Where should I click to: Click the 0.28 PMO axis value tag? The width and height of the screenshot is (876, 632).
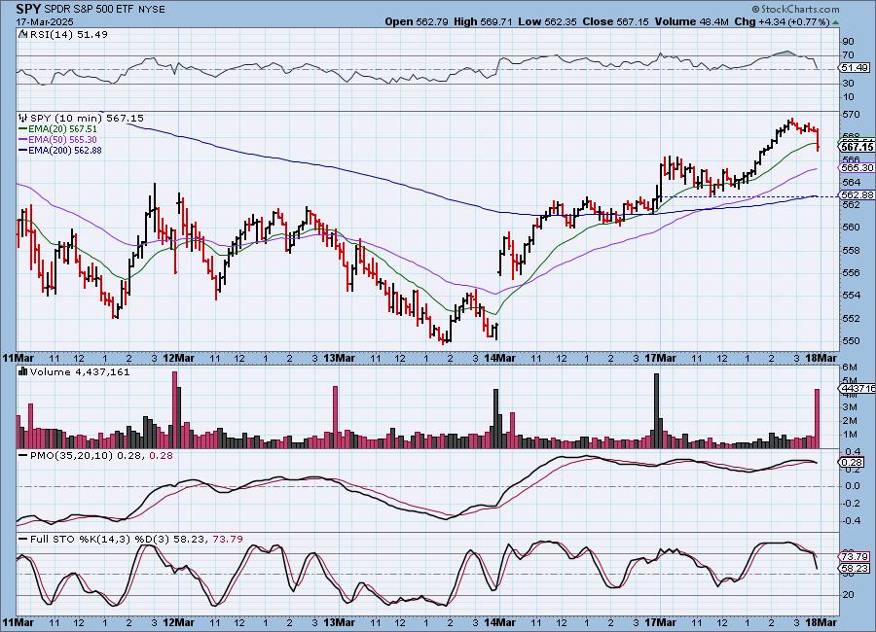[x=852, y=462]
